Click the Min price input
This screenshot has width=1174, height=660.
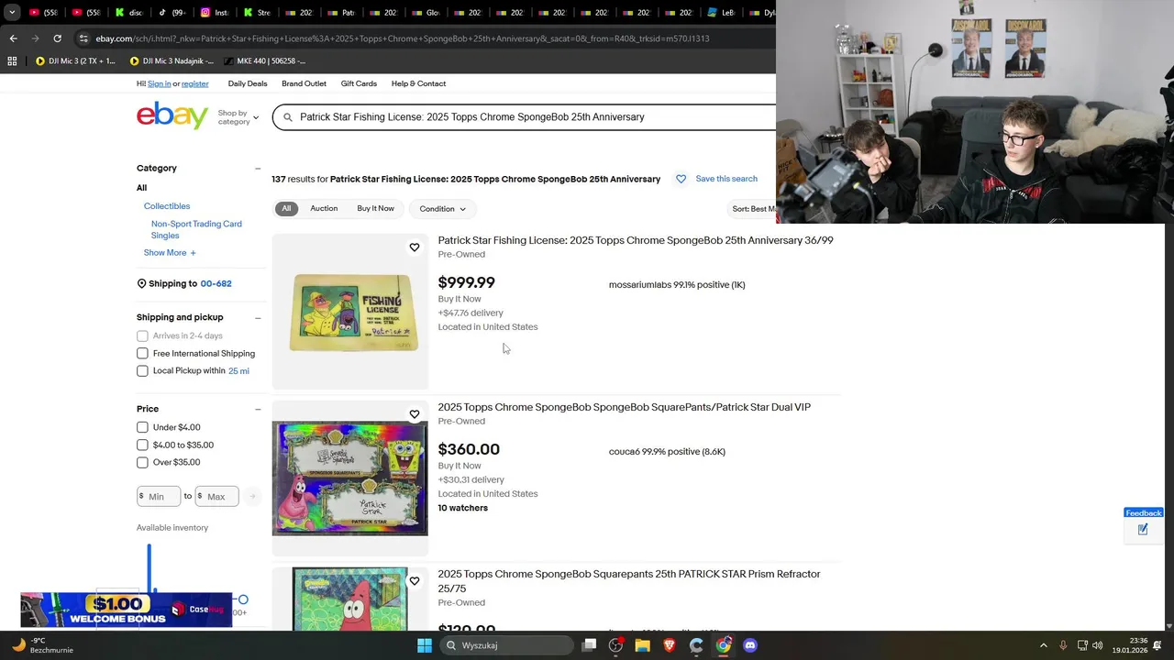(x=159, y=496)
